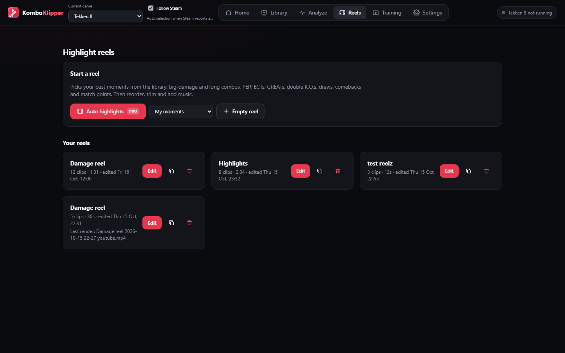This screenshot has width=565, height=353.
Task: Delete the 5-clip Damage reel
Action: (190, 223)
